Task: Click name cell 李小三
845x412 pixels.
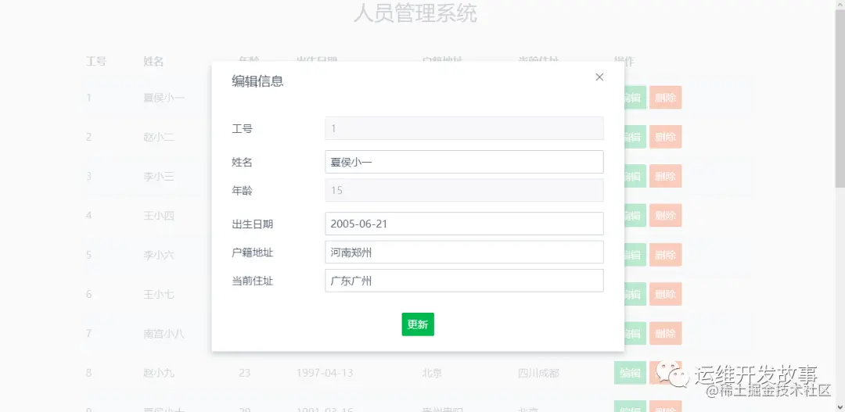Action: pos(159,176)
